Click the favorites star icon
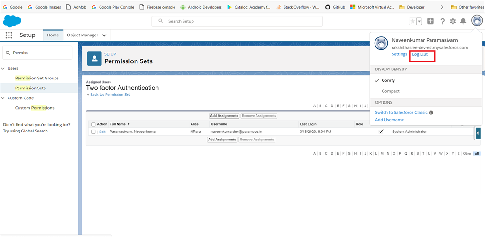Screen dimensions: 485x237 (412, 21)
